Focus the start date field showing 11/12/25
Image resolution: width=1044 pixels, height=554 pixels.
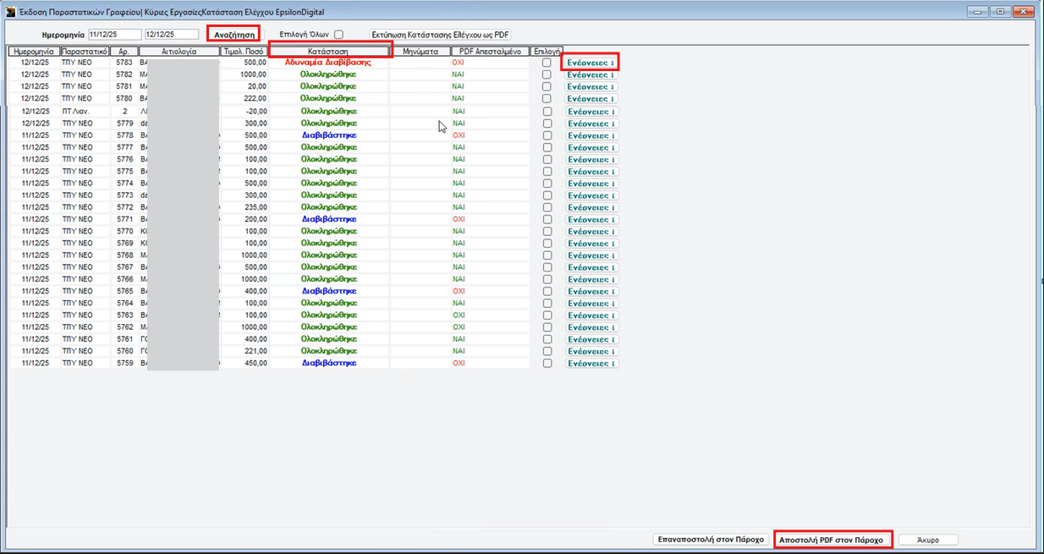tap(114, 35)
